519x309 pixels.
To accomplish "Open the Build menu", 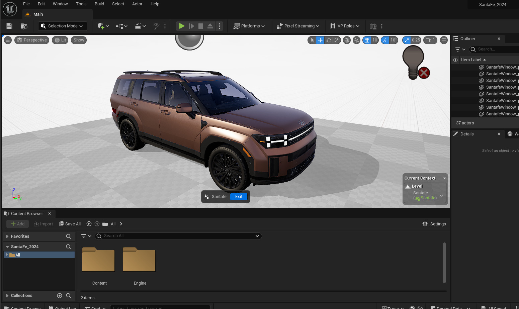I will [x=99, y=4].
